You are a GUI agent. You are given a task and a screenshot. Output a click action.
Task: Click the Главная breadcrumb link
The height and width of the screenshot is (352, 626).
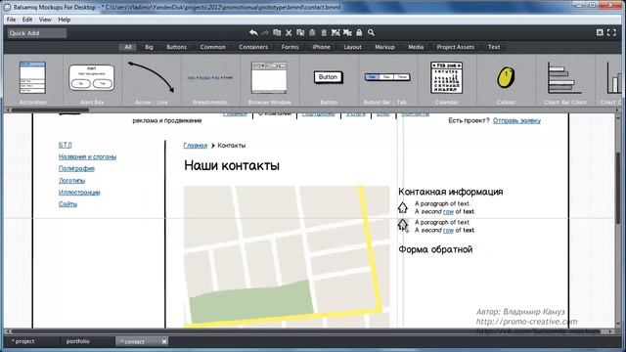click(x=196, y=146)
